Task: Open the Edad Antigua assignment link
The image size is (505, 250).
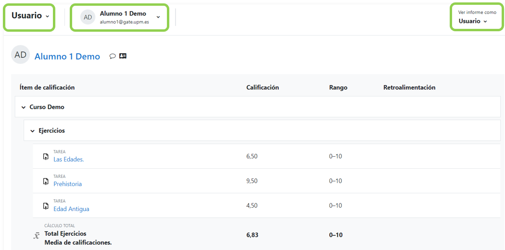Action: 71,209
